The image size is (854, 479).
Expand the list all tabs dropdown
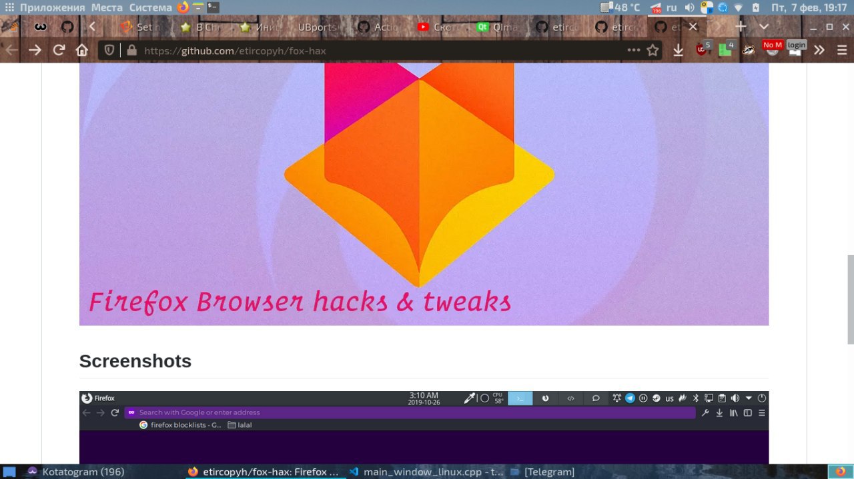coord(764,27)
